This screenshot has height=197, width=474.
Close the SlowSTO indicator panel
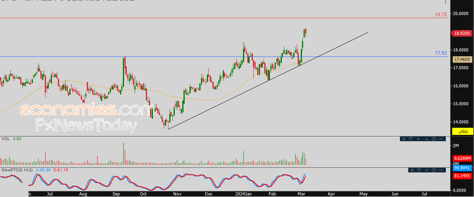[411, 170]
